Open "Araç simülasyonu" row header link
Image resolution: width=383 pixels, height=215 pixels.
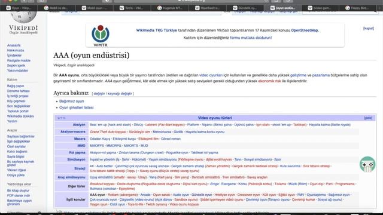[71, 177]
